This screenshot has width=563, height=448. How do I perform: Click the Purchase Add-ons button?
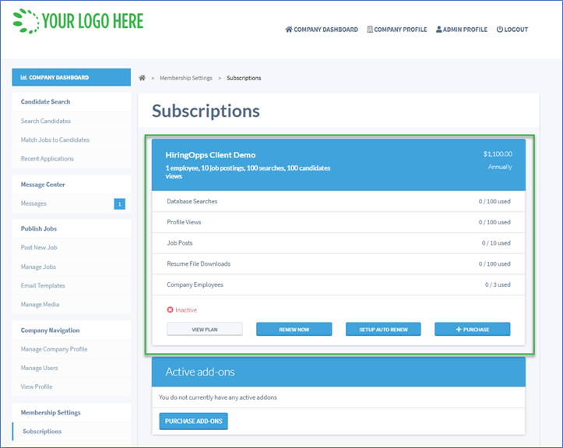193,422
